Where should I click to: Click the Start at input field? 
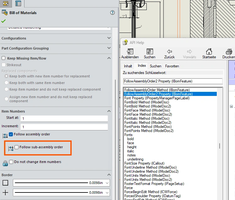pos(64,118)
